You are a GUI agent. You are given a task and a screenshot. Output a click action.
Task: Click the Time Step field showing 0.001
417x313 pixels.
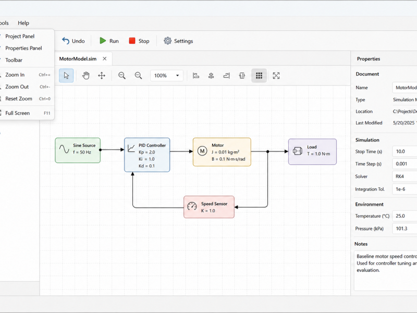click(x=404, y=164)
